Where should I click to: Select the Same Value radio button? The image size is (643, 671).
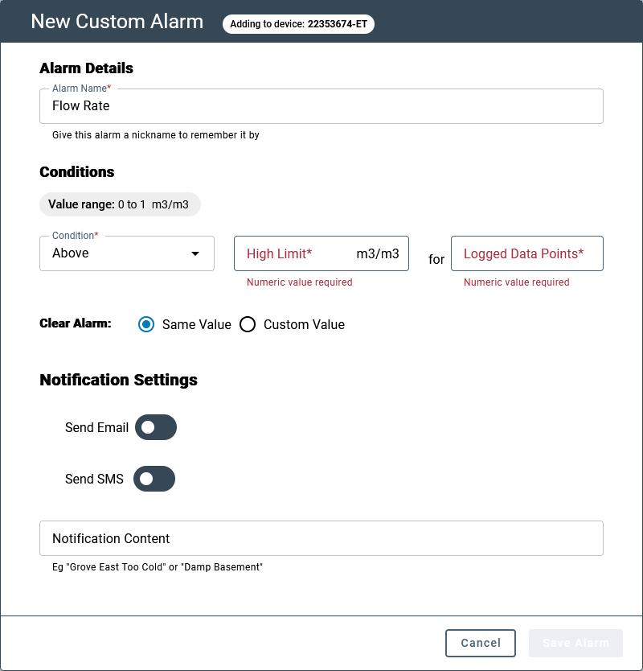tap(146, 324)
